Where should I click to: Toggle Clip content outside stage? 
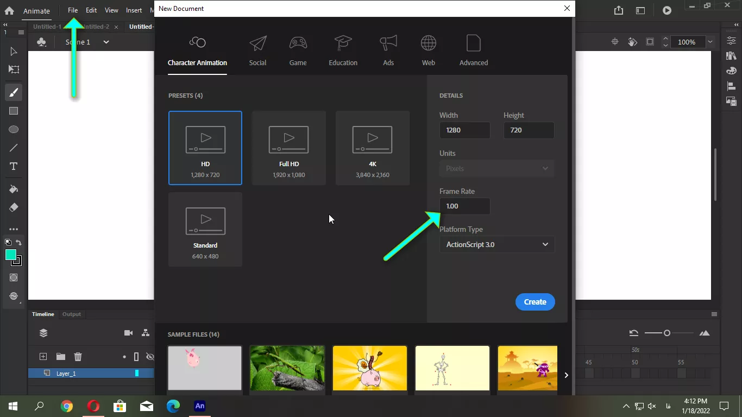tap(650, 42)
